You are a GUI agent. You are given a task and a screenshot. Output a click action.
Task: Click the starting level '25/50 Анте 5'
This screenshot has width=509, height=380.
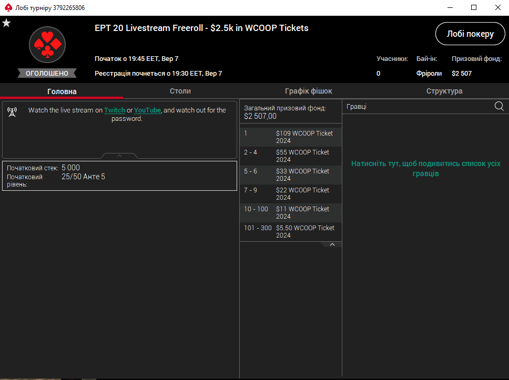click(84, 177)
